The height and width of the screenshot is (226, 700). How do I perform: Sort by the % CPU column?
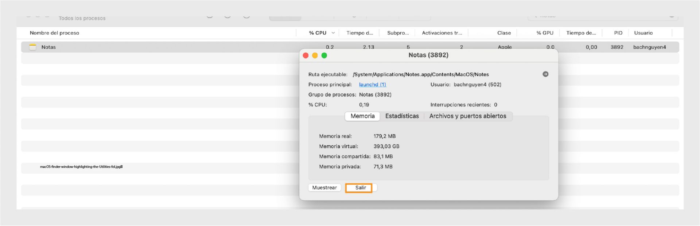318,33
